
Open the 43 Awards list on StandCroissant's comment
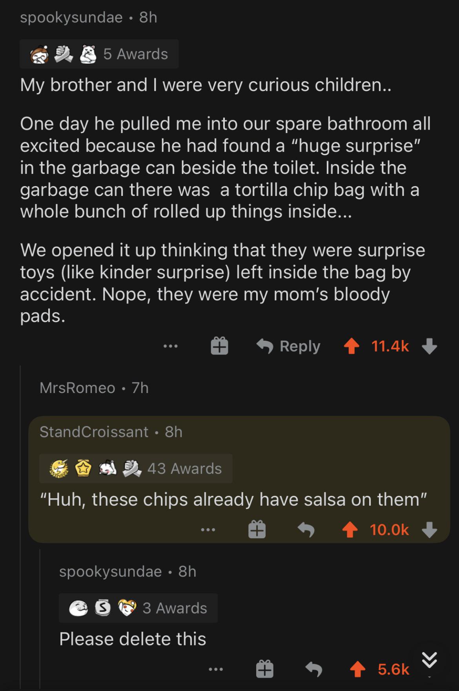pos(136,468)
